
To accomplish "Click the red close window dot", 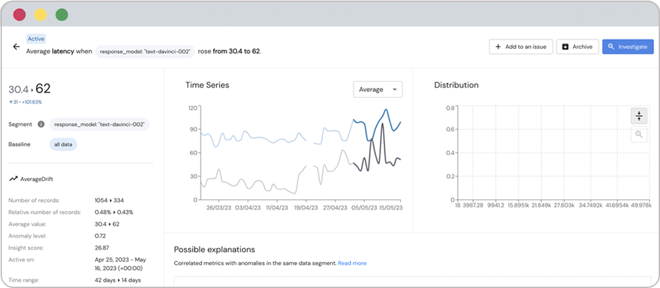I will 19,15.
